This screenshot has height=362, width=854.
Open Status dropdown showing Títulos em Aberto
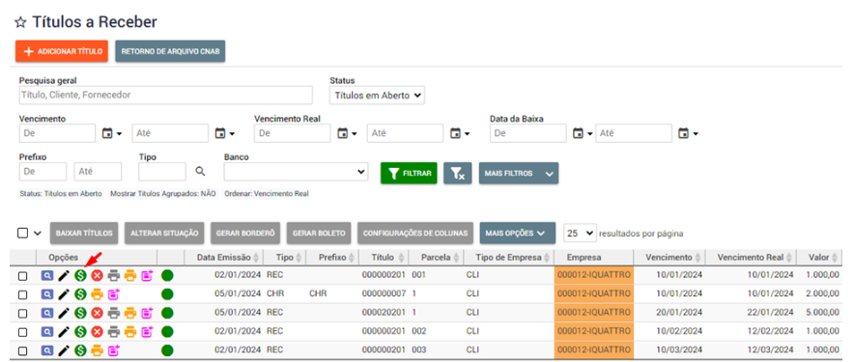click(377, 95)
